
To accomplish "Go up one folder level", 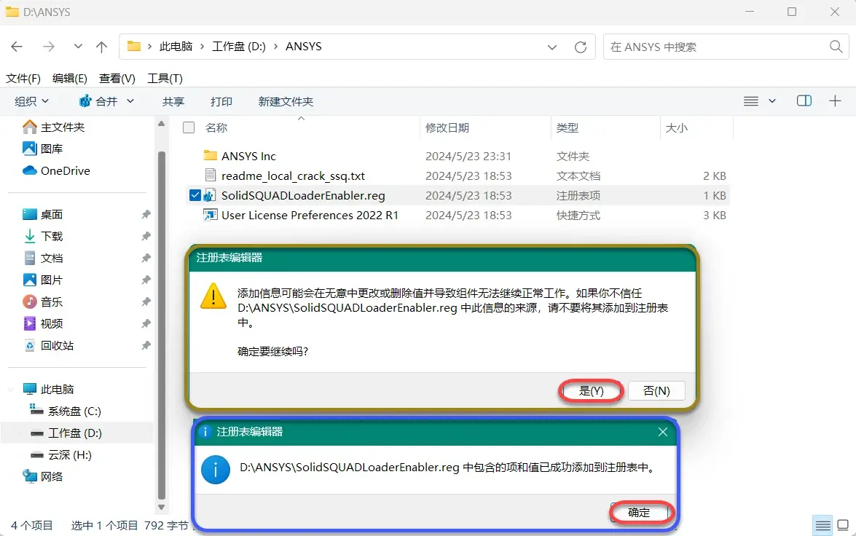I will click(x=101, y=47).
